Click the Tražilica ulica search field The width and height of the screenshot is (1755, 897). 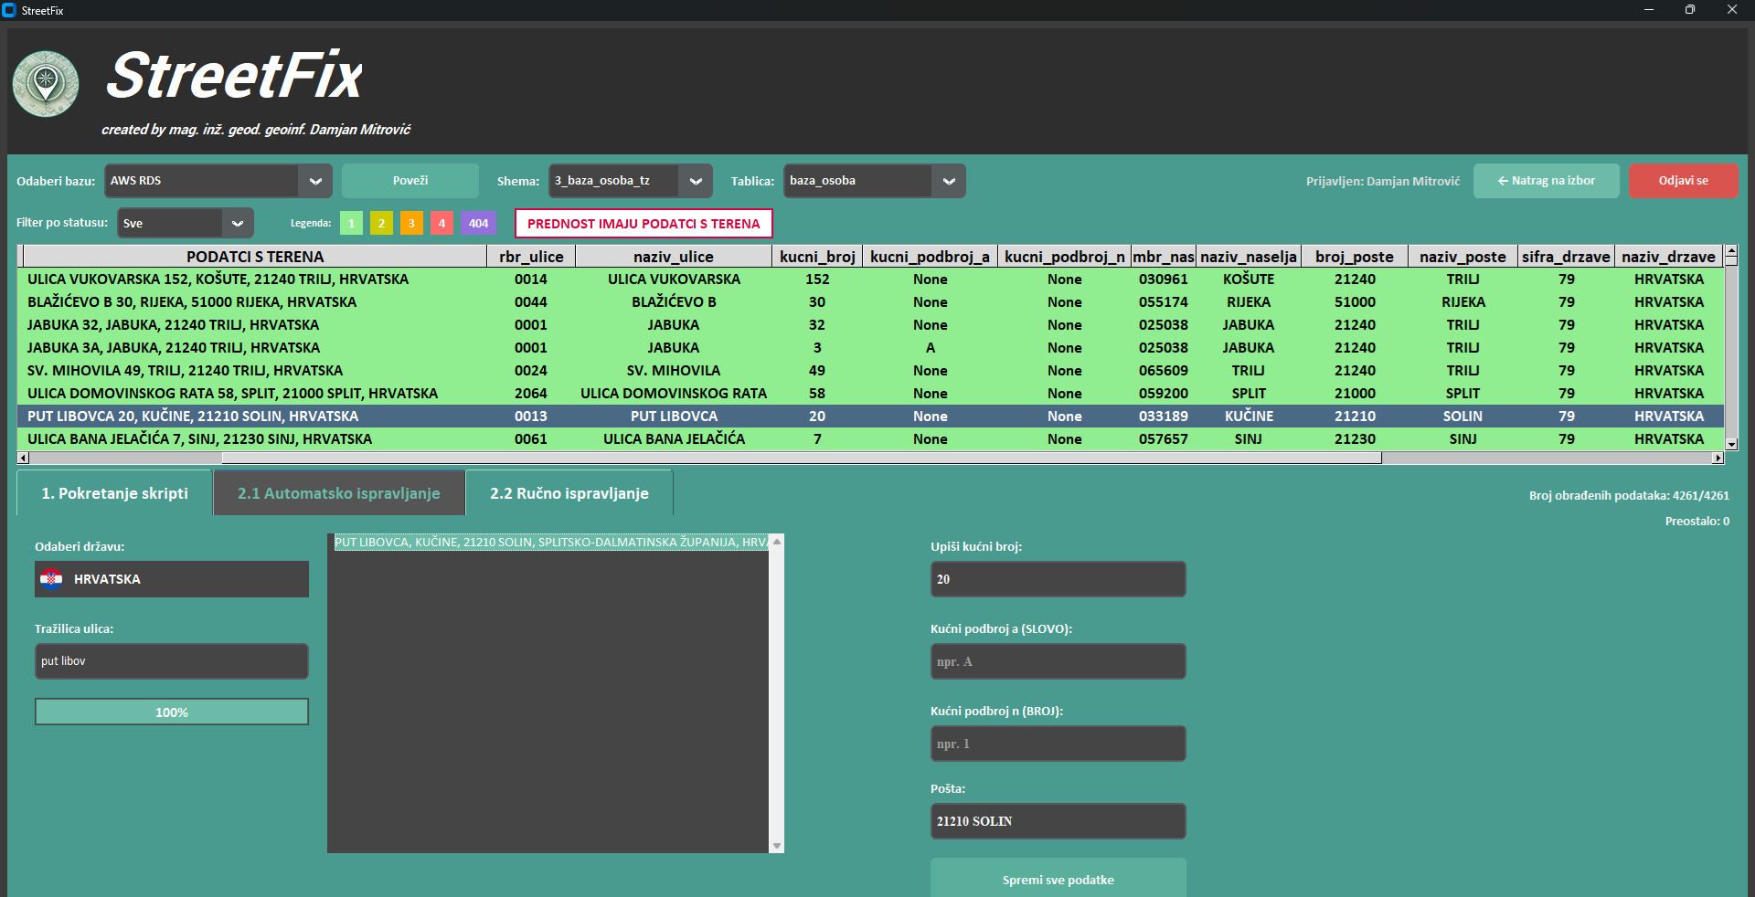point(172,661)
